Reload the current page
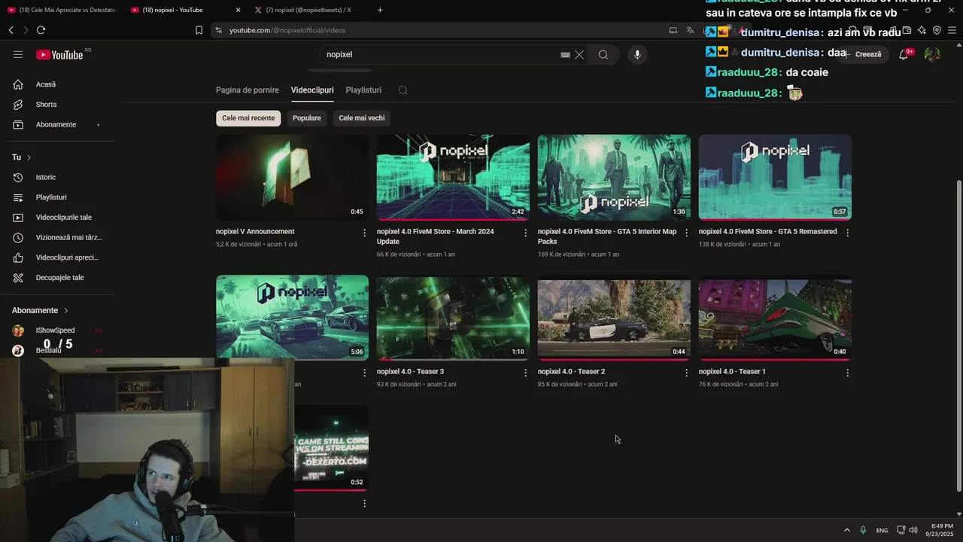 [x=41, y=30]
